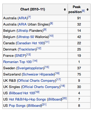Jump to citation [14] footnote

(35, 61)
